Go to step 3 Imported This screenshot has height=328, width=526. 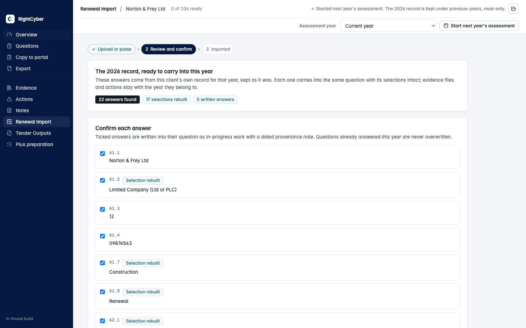(218, 49)
